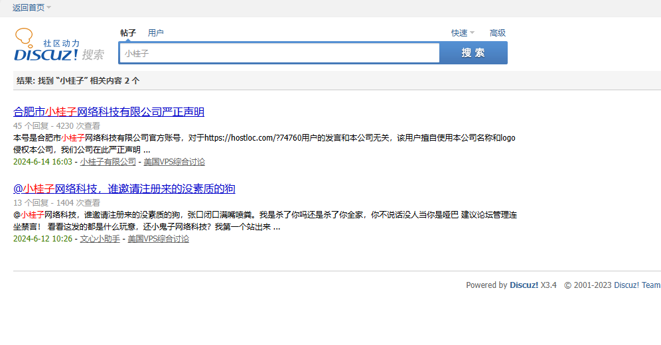Viewport: 661px width, 345px height.
Task: Expand the arrow beside 返回首页
Action: click(x=49, y=7)
